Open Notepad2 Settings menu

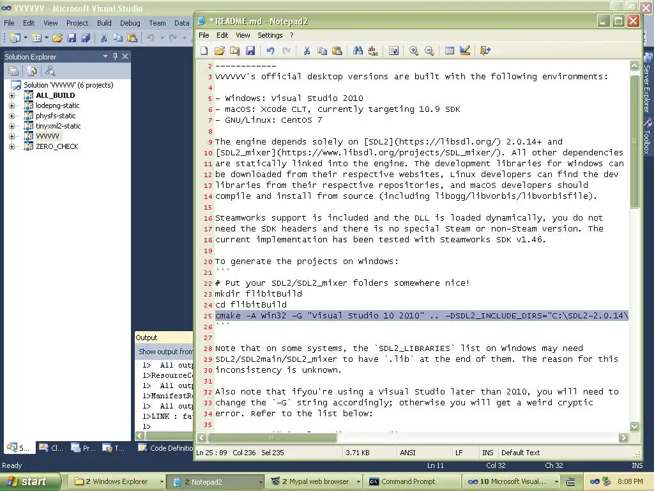tap(270, 35)
